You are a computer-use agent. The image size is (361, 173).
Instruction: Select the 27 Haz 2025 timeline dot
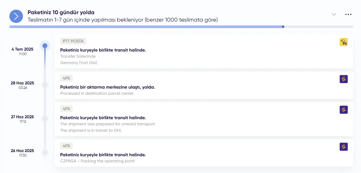tap(45, 119)
